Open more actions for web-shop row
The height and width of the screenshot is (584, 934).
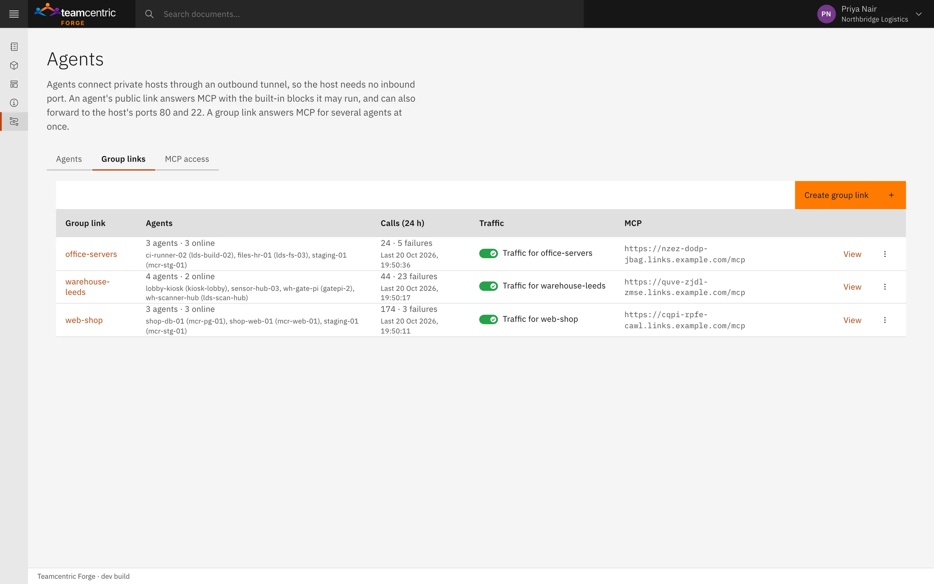885,320
